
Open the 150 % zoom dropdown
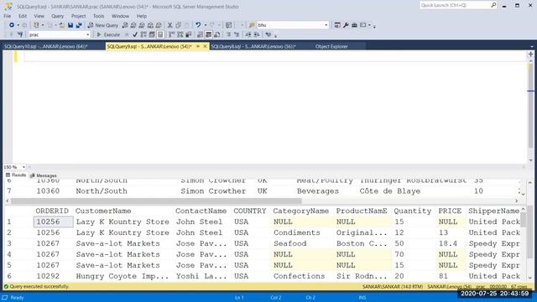[x=23, y=167]
